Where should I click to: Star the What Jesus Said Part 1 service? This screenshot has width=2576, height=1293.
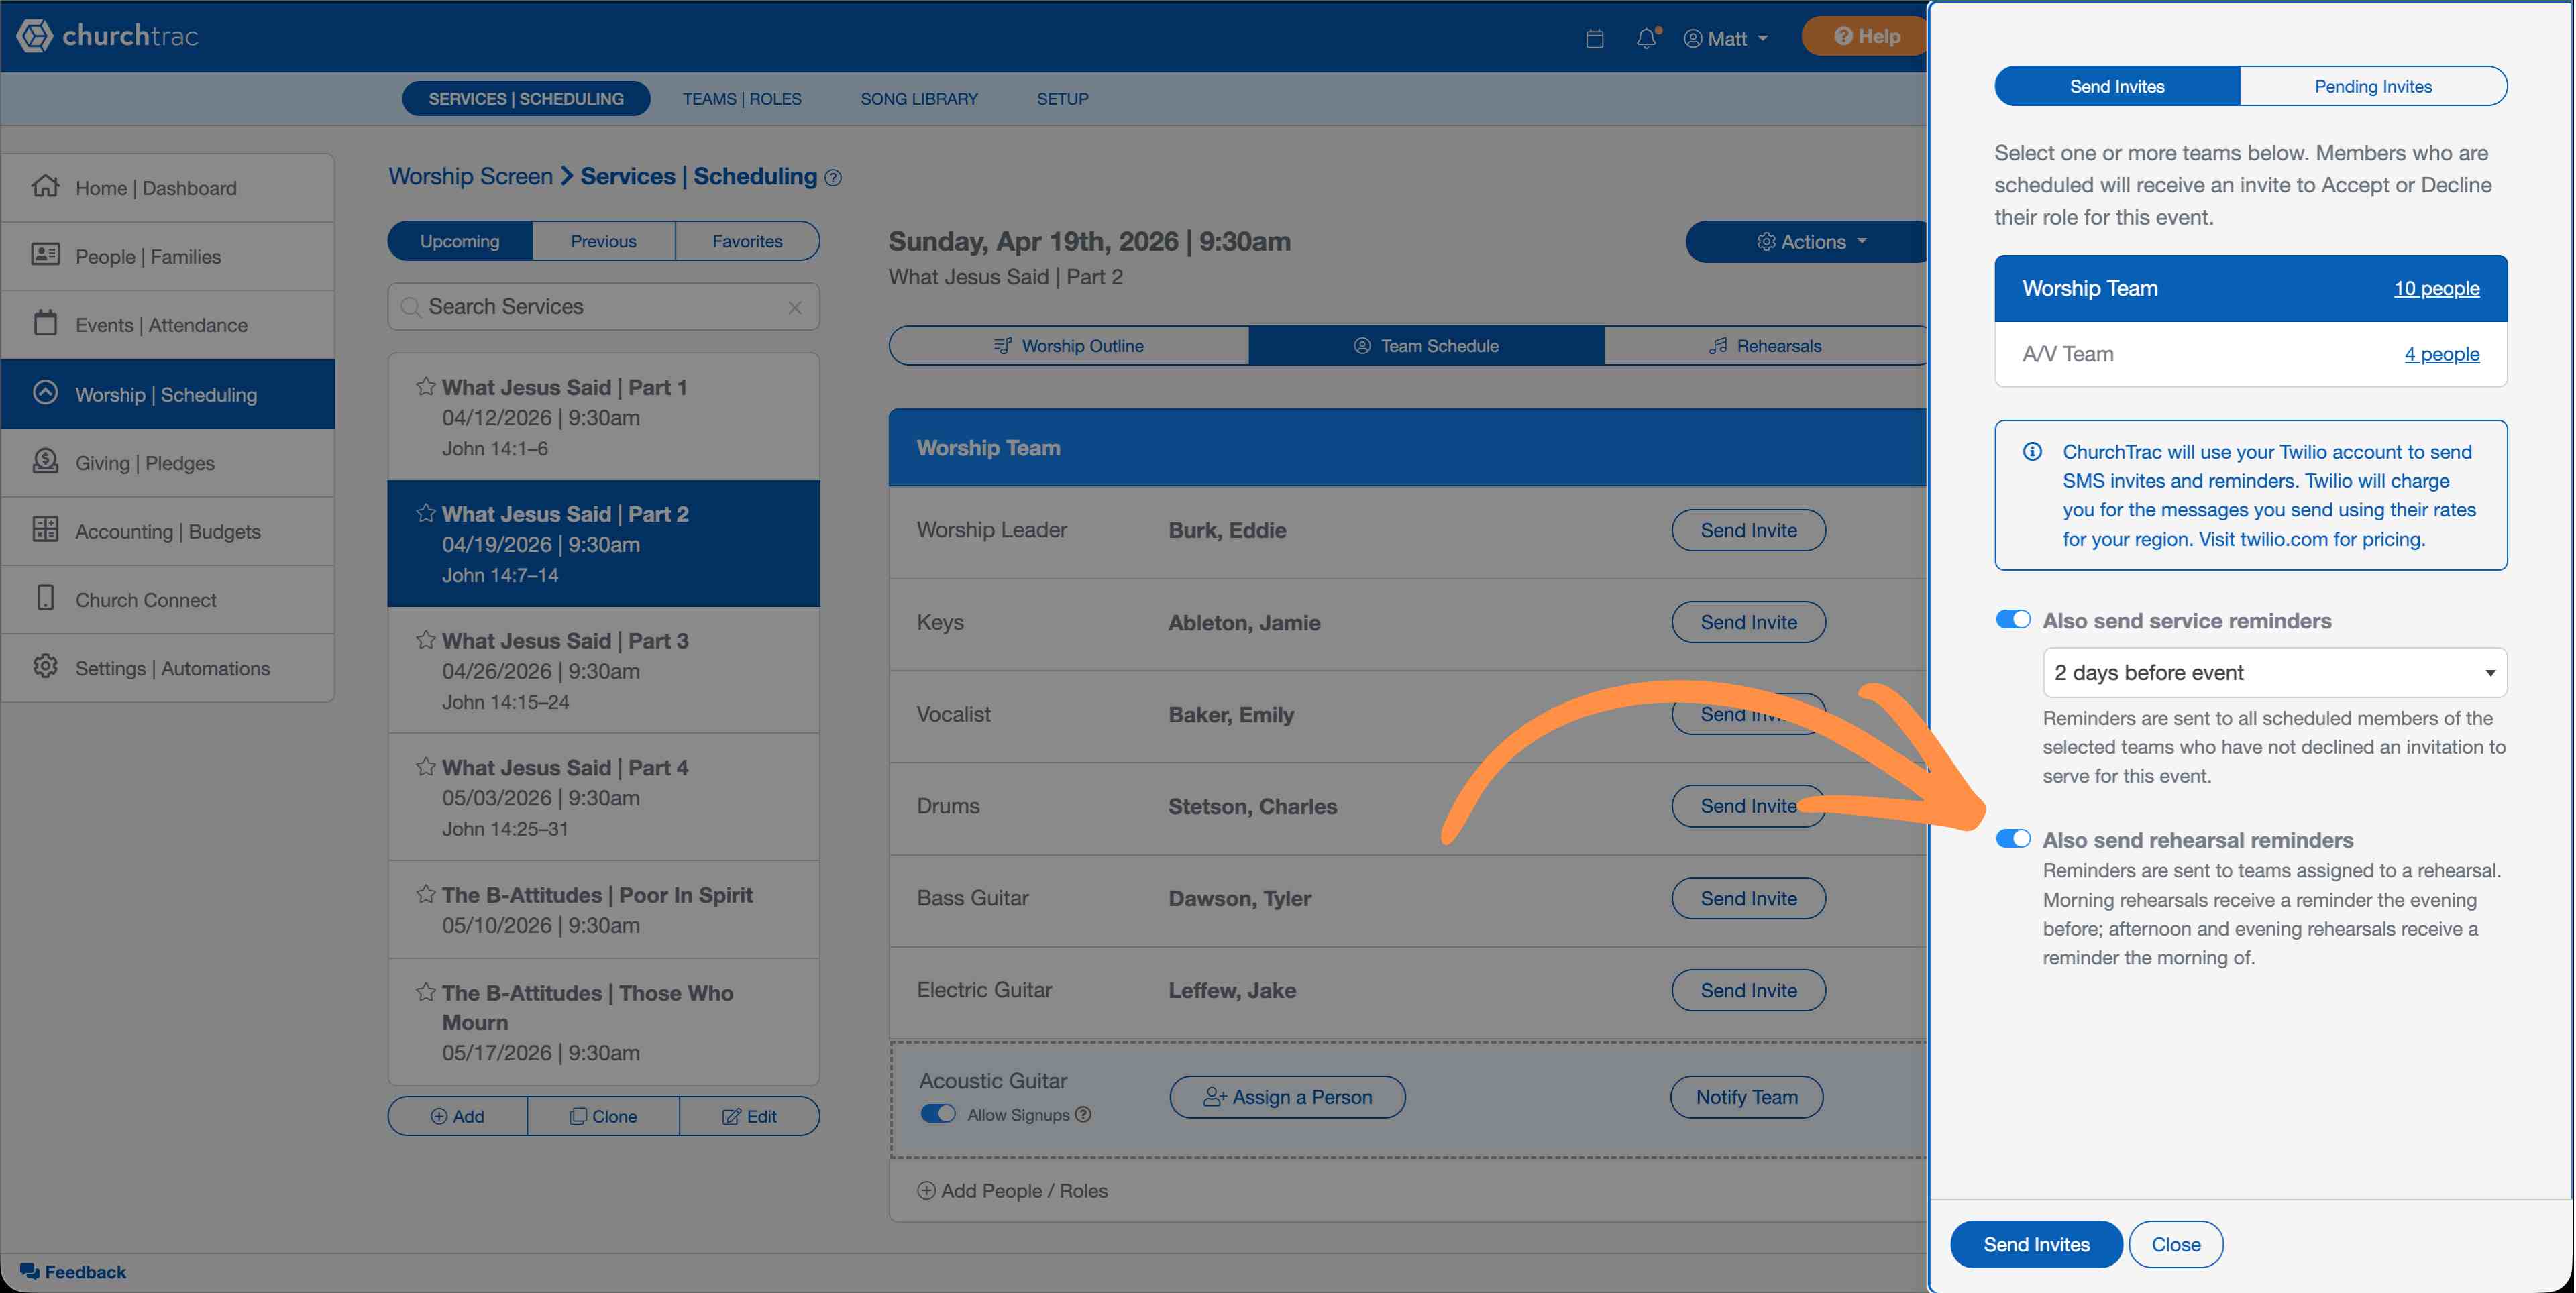(426, 386)
